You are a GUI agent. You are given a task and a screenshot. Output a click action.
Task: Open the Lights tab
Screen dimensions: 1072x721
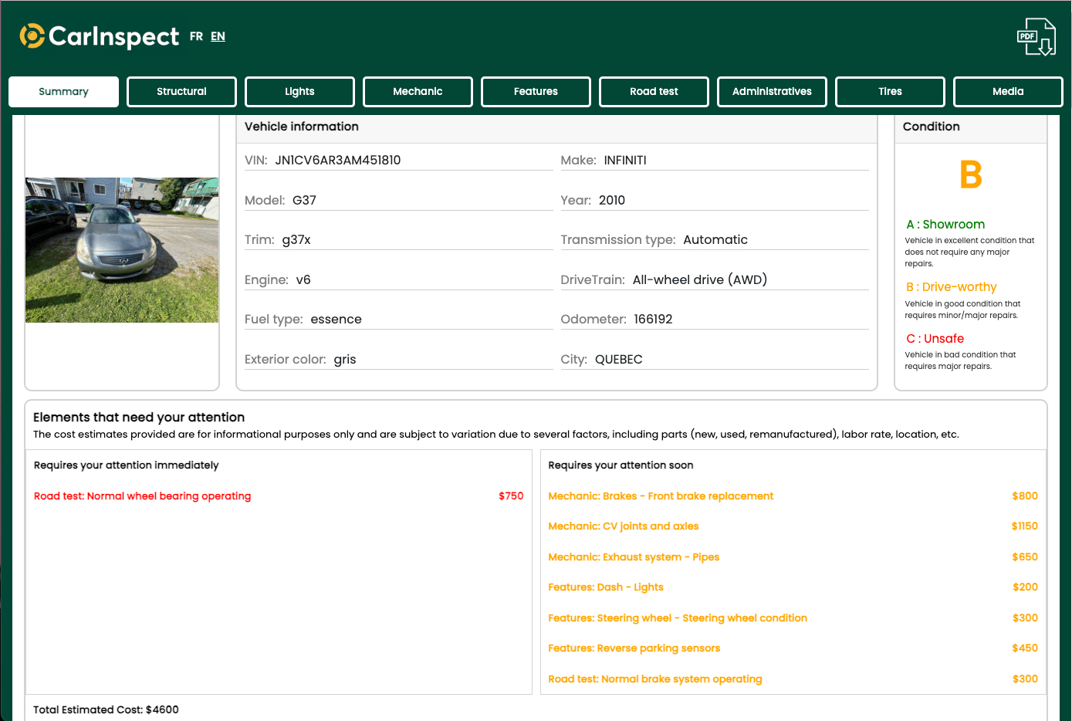[x=299, y=91]
